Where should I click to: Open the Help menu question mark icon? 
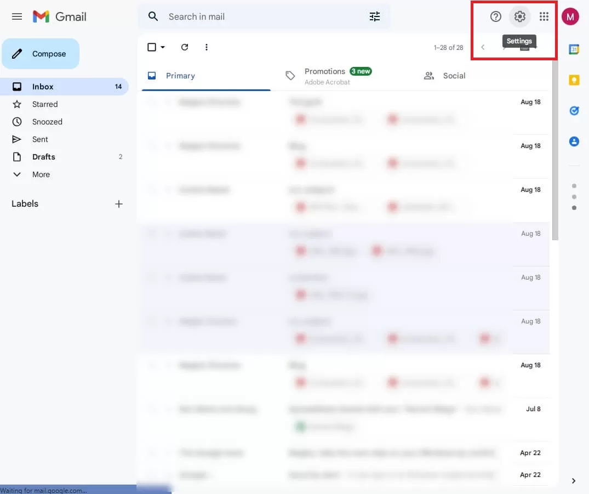coord(495,16)
